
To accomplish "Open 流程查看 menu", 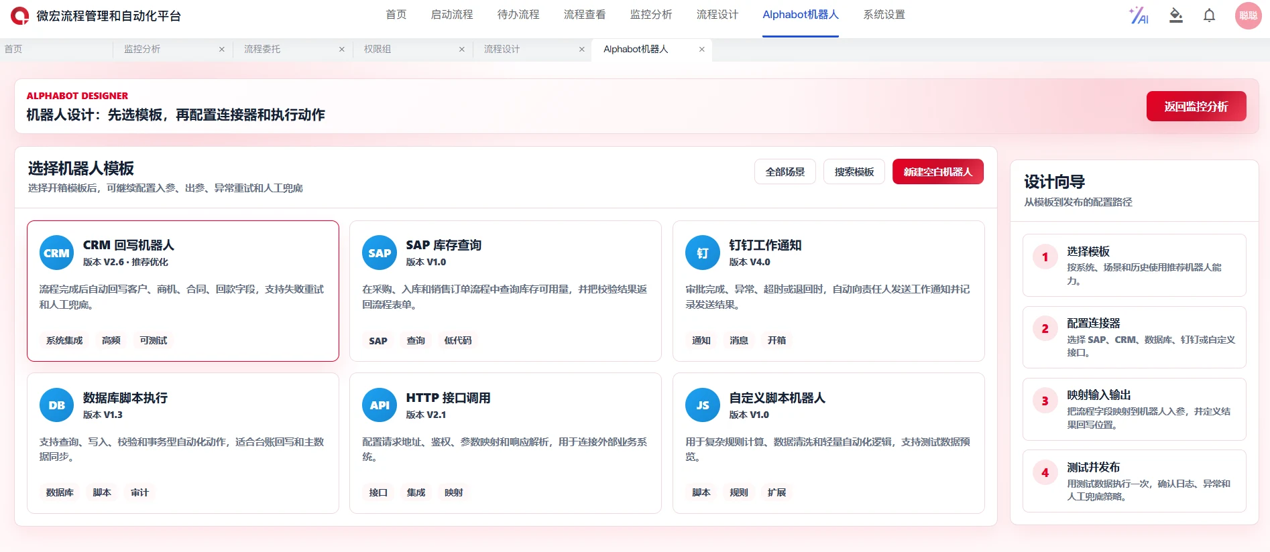I will pos(585,15).
